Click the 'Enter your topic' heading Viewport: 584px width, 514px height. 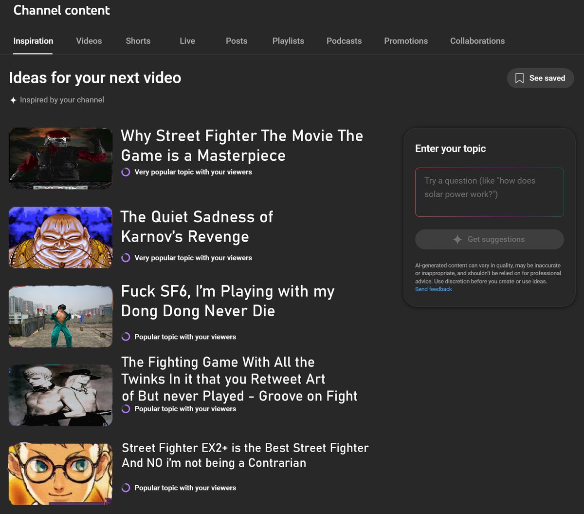pos(451,149)
